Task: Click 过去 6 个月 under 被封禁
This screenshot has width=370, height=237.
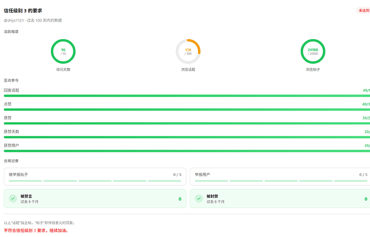Action: (215, 202)
